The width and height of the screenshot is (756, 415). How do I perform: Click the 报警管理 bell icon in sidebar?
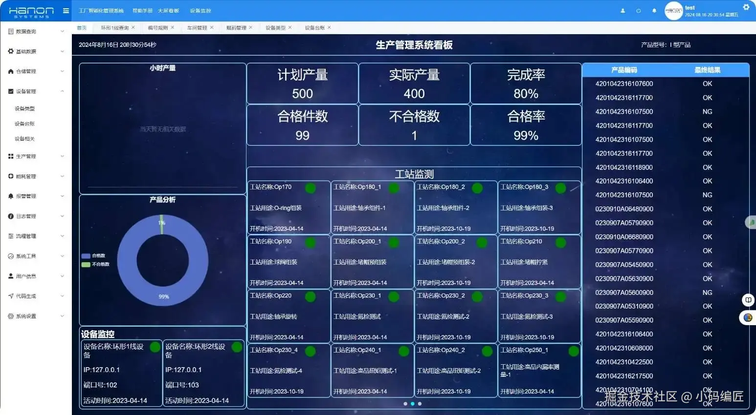(x=11, y=196)
